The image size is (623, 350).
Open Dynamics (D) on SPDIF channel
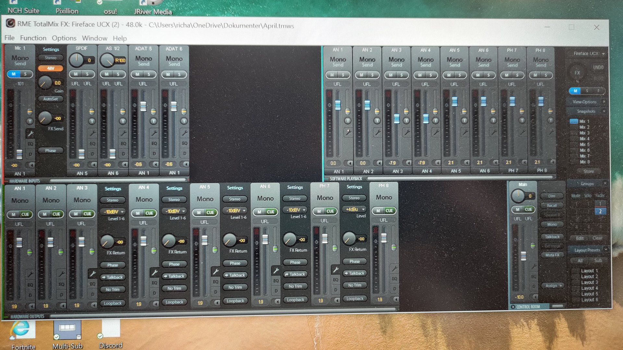coord(92,154)
